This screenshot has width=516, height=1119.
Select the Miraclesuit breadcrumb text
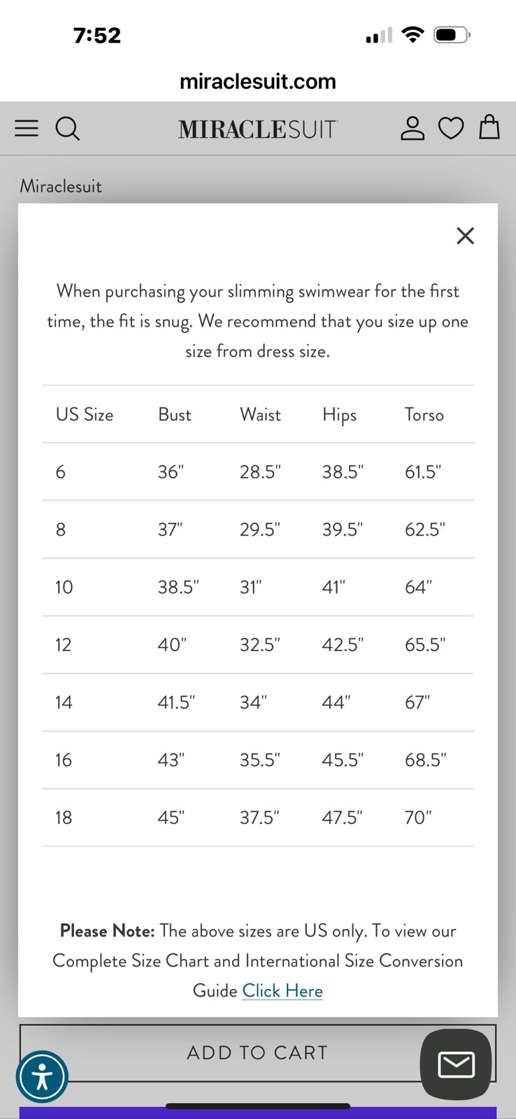pos(61,186)
